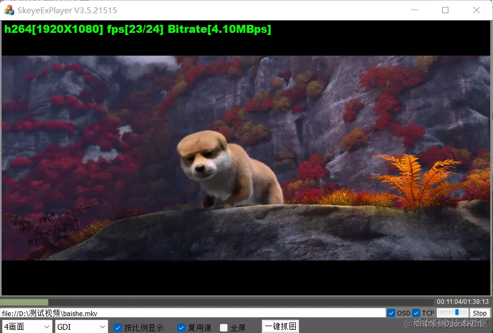Click the playback time 00:11:04/01:39:13
The width and height of the screenshot is (493, 333).
(x=462, y=302)
